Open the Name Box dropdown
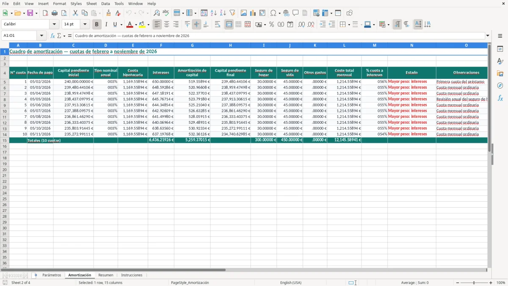The image size is (508, 286). (x=41, y=36)
